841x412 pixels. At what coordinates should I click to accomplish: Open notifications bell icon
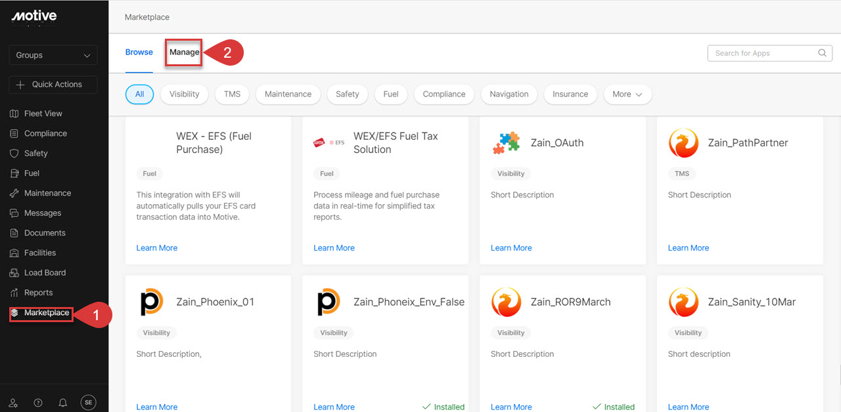[63, 403]
